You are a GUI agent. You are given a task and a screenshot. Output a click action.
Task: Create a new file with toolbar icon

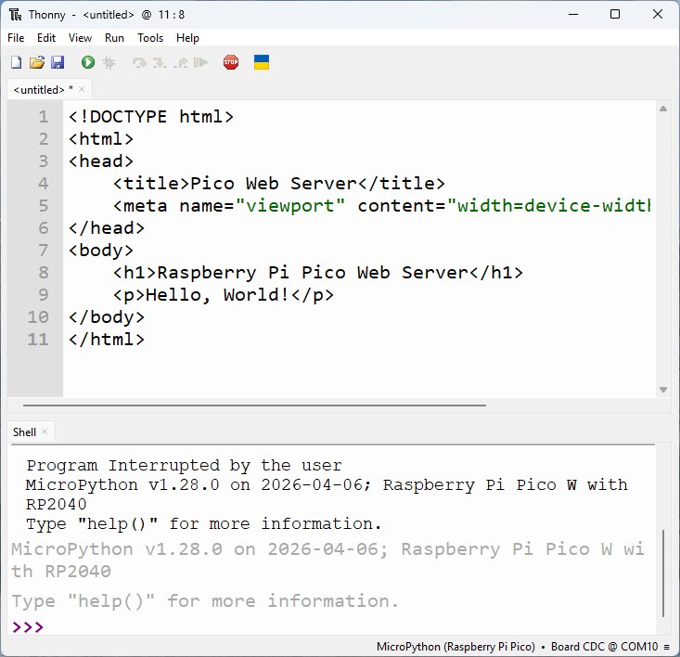coord(16,62)
